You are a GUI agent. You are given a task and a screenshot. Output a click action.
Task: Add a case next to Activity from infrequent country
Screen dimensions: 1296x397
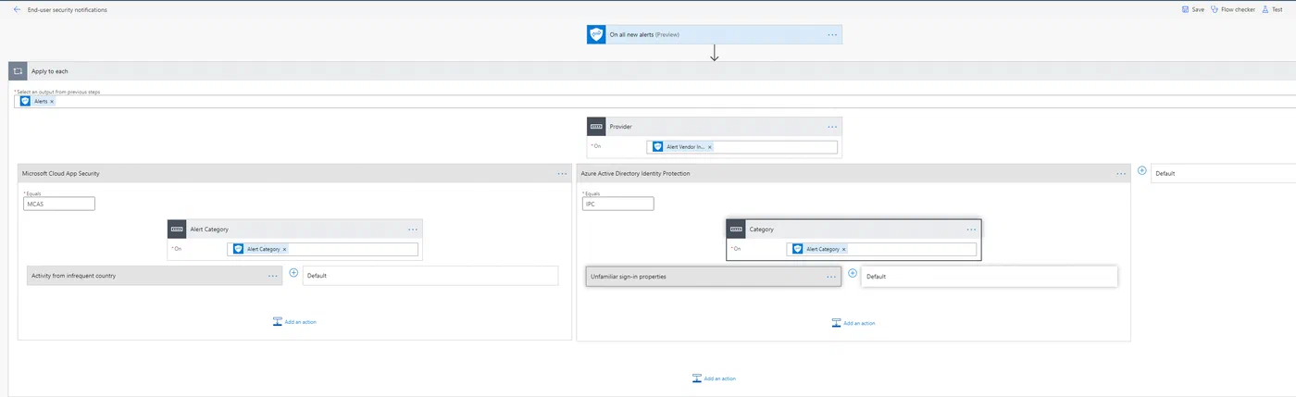(x=293, y=273)
